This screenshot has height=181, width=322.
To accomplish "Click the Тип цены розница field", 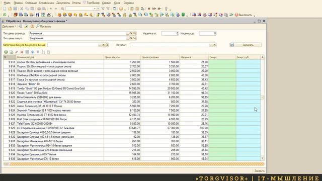I will click(x=77, y=33).
